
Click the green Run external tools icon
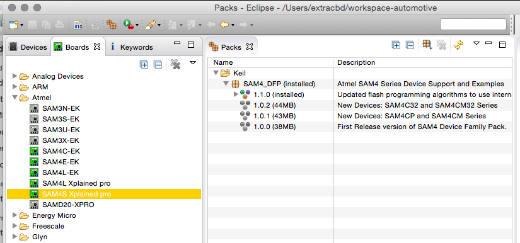coord(129,25)
